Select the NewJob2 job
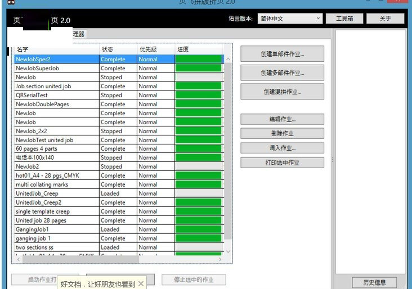 point(118,166)
